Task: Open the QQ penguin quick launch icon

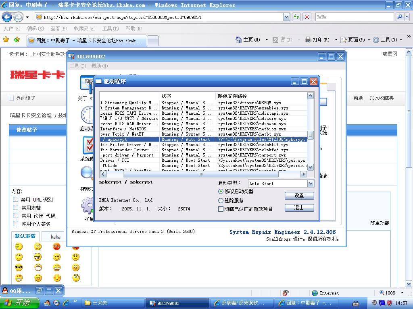Action: tap(47, 303)
